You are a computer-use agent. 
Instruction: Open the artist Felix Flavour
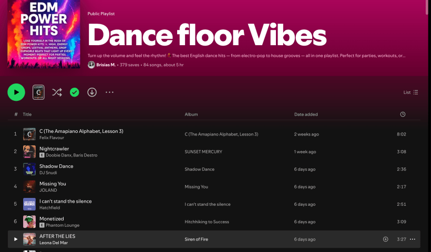[52, 138]
